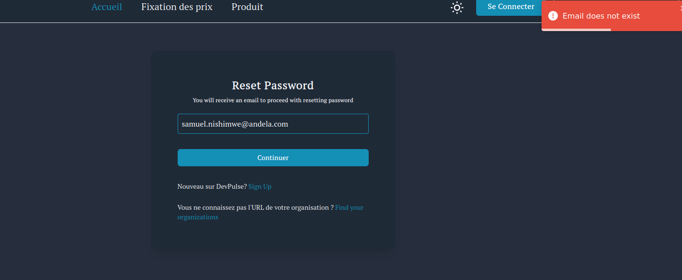This screenshot has width=682, height=280.
Task: Open the "Sign Up" link
Action: click(x=259, y=186)
